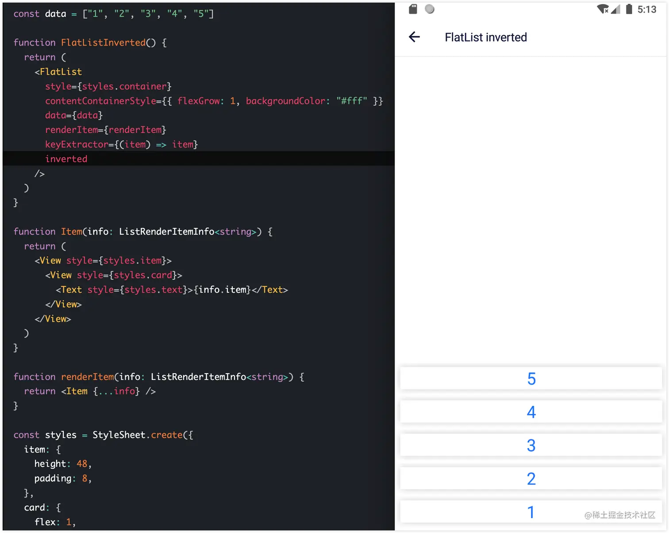This screenshot has height=533, width=669.
Task: Click 'return <Item {...info} />' line
Action: tap(90, 391)
